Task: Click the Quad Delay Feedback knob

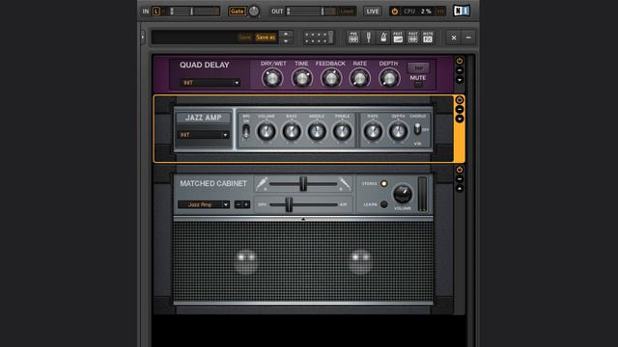Action: tap(330, 78)
